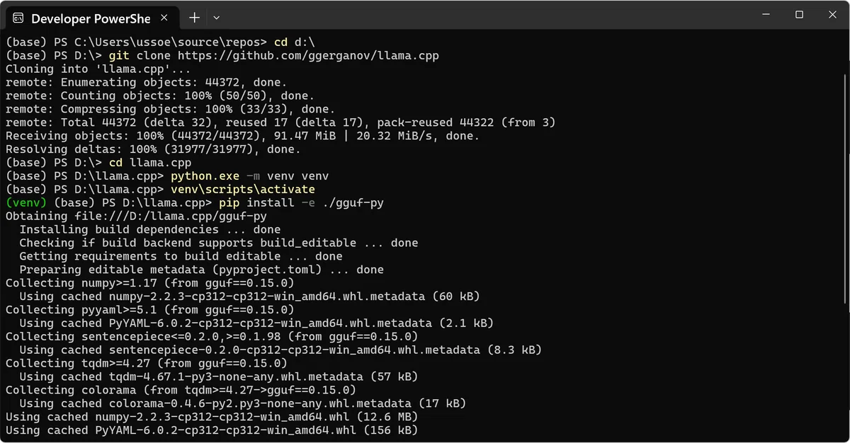This screenshot has height=443, width=850.
Task: Maximize the terminal window
Action: pos(799,15)
